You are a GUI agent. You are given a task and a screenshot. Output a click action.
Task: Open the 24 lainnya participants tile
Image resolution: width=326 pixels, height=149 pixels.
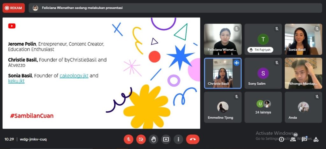coord(263,107)
